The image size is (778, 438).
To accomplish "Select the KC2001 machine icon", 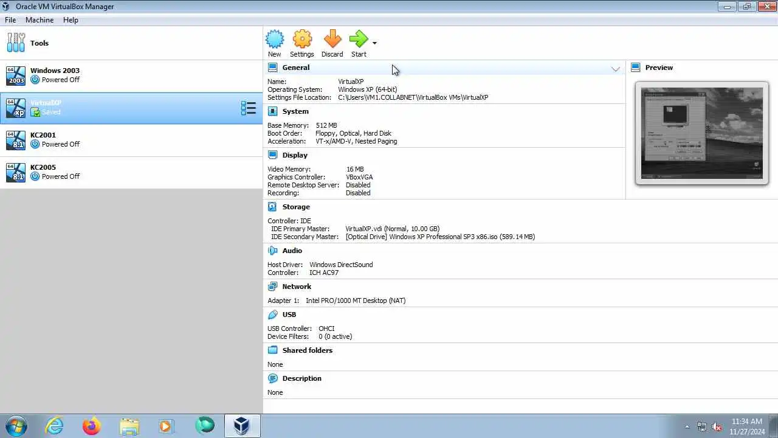I will tap(16, 140).
